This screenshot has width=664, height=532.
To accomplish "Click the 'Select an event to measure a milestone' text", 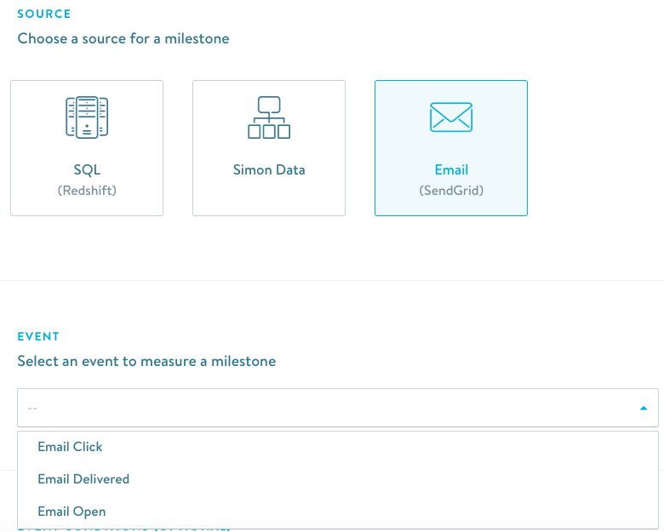I will 146,361.
